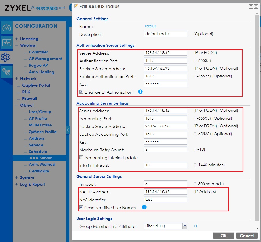Select Auth. Method in the Object menu
Image resolution: width=261 pixels, height=242 pixels.
click(42, 164)
